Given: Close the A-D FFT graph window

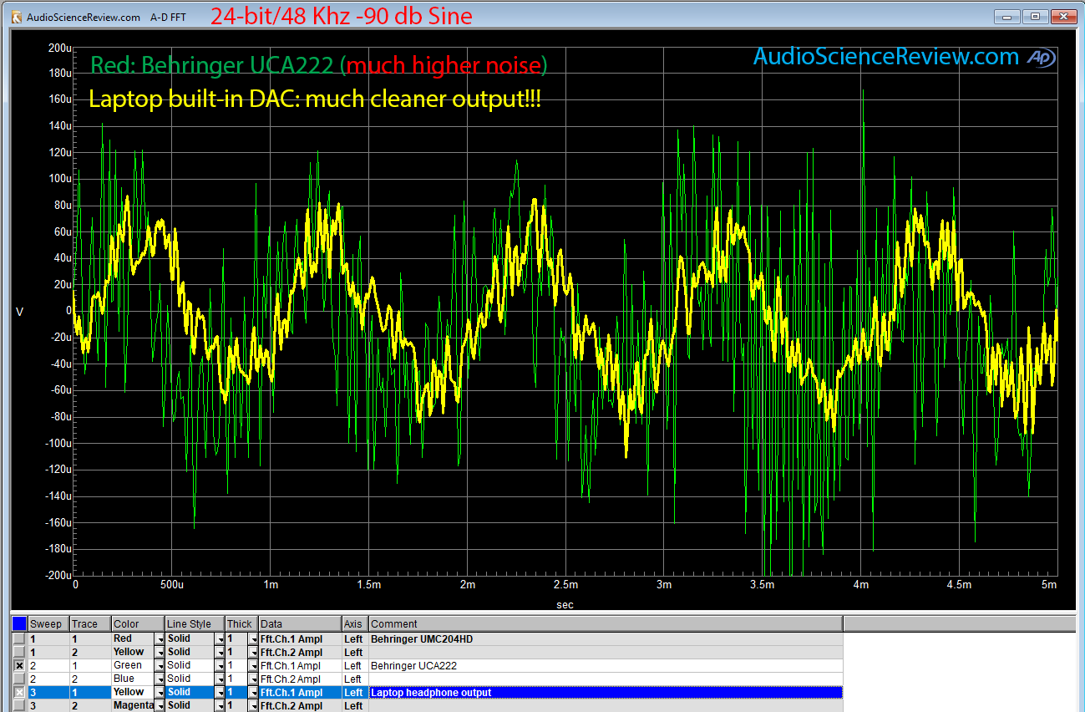Looking at the screenshot, I should (x=1063, y=16).
